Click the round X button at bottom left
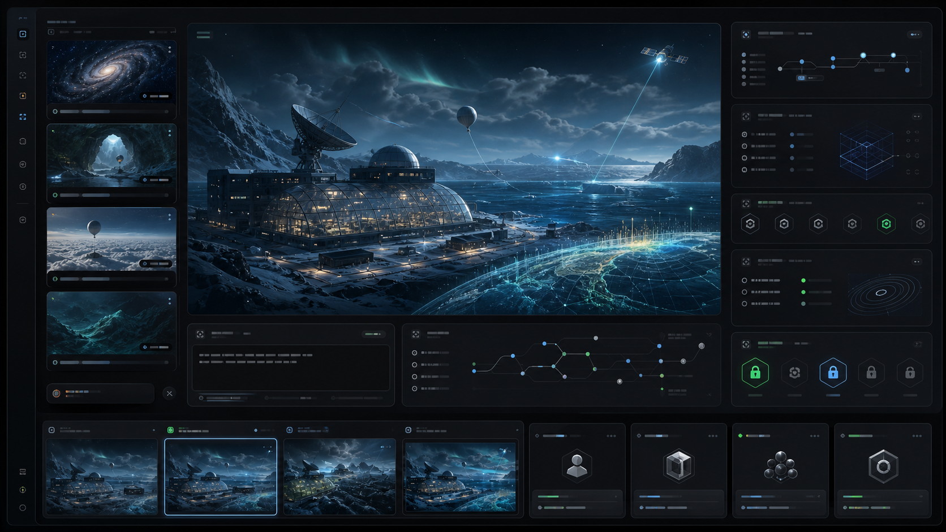 (x=169, y=393)
